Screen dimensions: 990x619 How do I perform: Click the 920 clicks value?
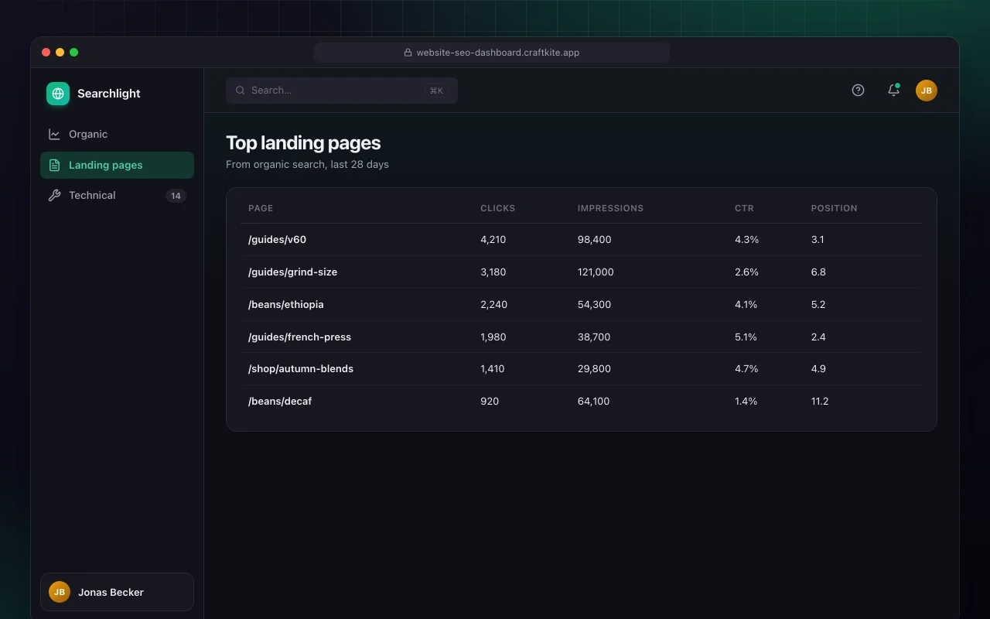[490, 402]
